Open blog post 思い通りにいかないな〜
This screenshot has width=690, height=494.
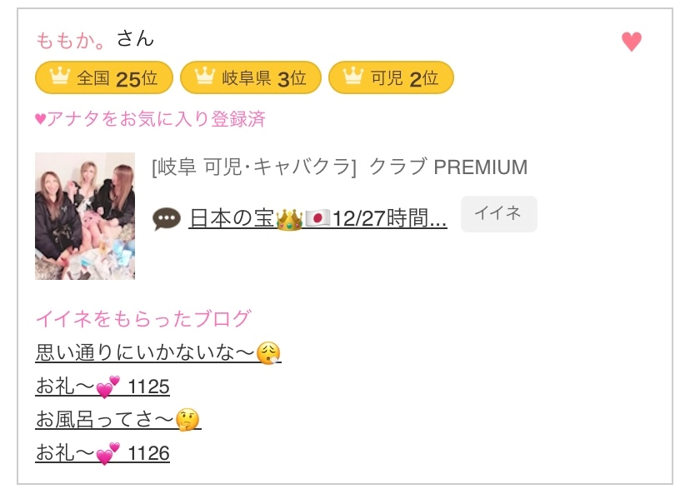[x=158, y=353]
